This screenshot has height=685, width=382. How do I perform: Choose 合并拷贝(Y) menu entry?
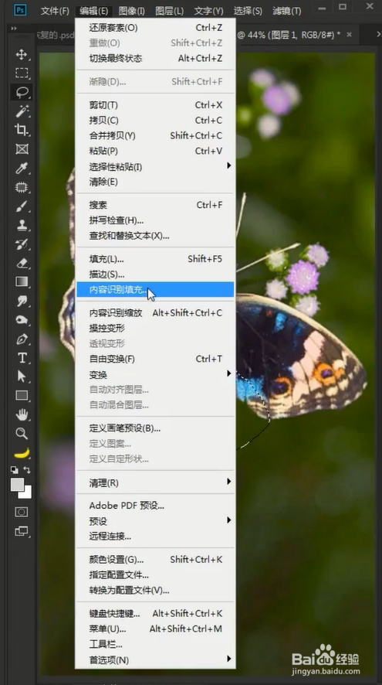point(155,135)
